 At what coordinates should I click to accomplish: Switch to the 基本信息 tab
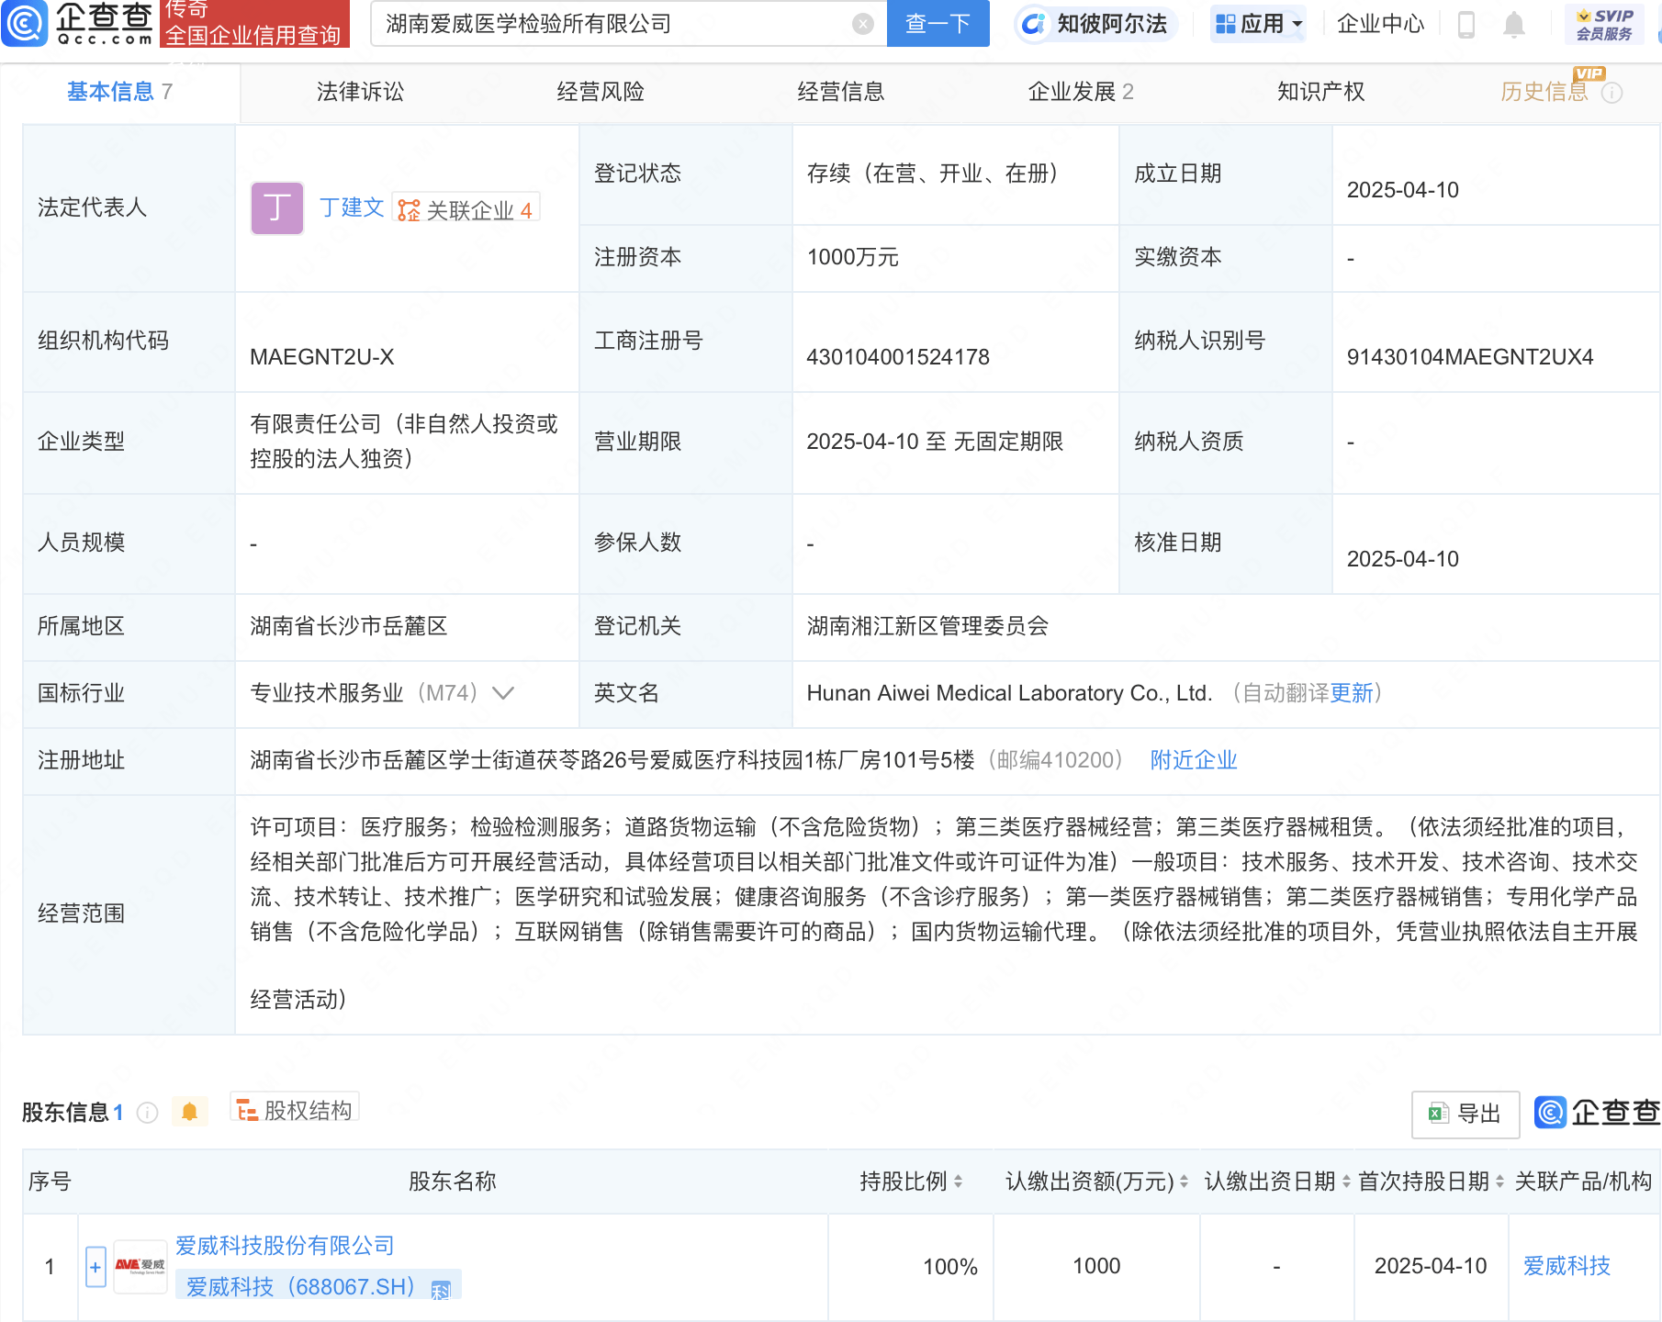point(119,92)
